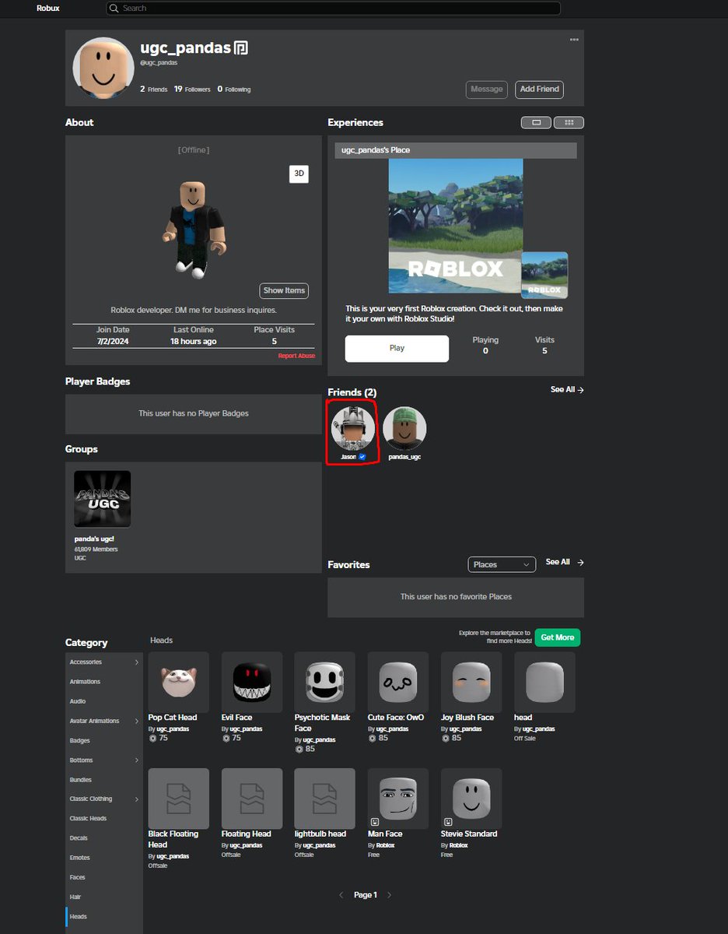Click the green Get More button

tap(558, 637)
